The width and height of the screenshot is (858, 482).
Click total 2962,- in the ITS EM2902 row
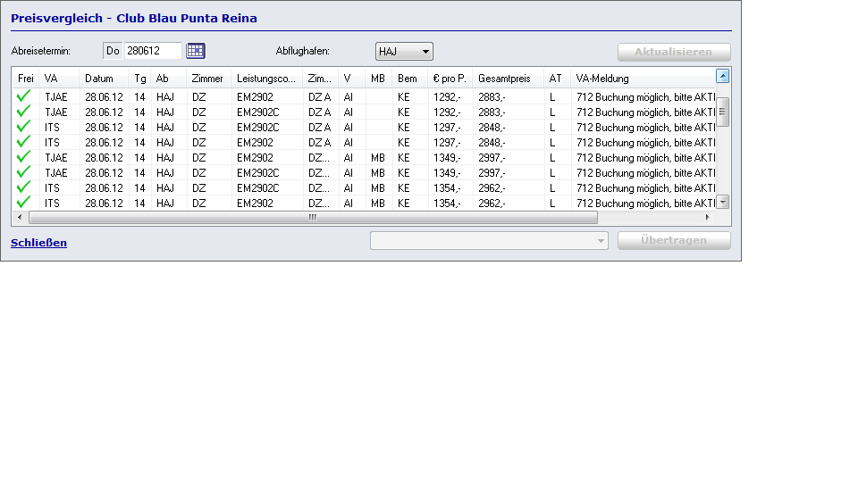point(492,203)
